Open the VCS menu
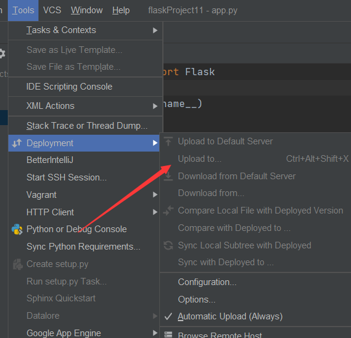Viewport: 351px width, 338px height. click(52, 10)
